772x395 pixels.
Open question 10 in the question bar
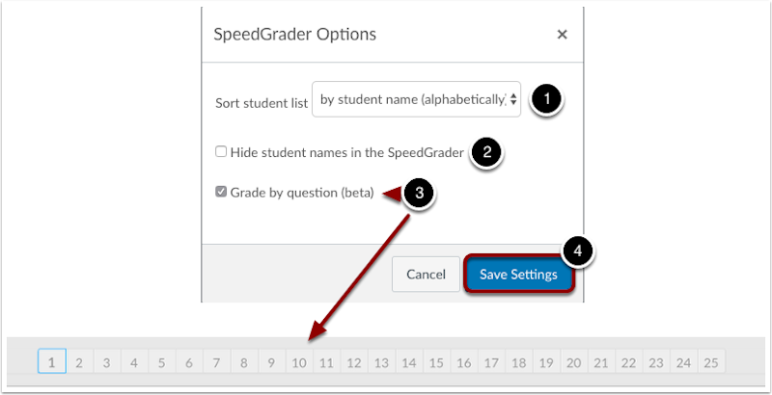[299, 362]
